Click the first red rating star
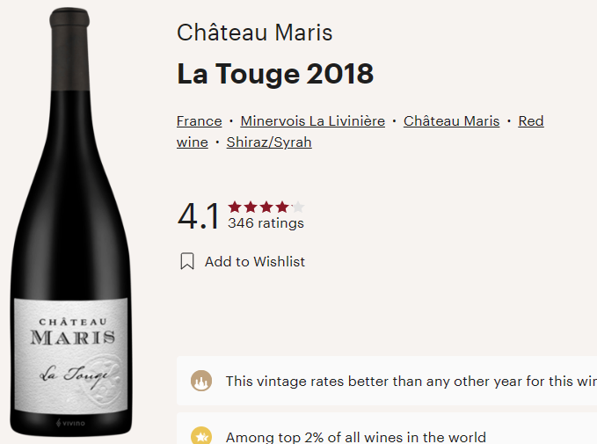Image resolution: width=597 pixels, height=444 pixels. pos(235,207)
